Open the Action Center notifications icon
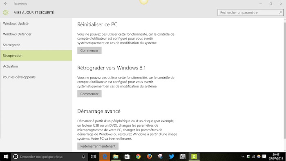This screenshot has height=161, width=286. click(x=264, y=157)
